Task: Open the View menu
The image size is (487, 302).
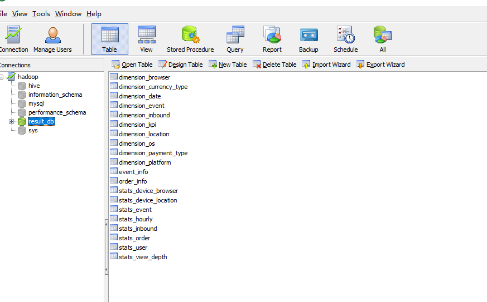Action: [20, 14]
